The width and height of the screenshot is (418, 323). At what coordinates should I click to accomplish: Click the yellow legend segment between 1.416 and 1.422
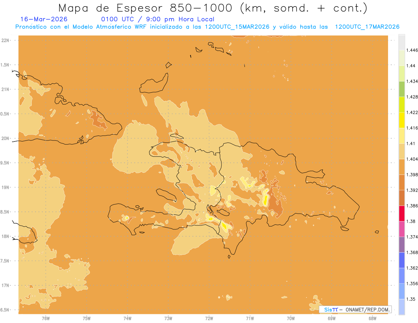point(402,120)
